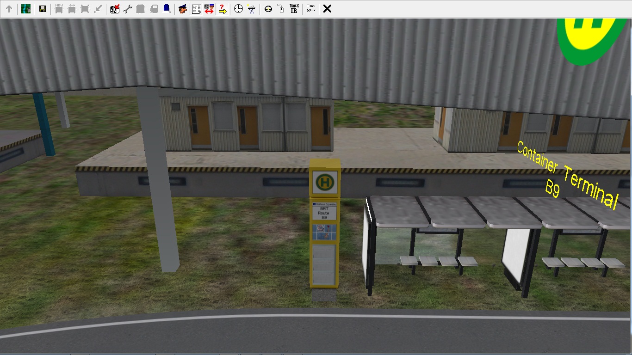Viewport: 632px width, 355px height.
Task: Click the TRACK IR icon
Action: click(x=294, y=9)
